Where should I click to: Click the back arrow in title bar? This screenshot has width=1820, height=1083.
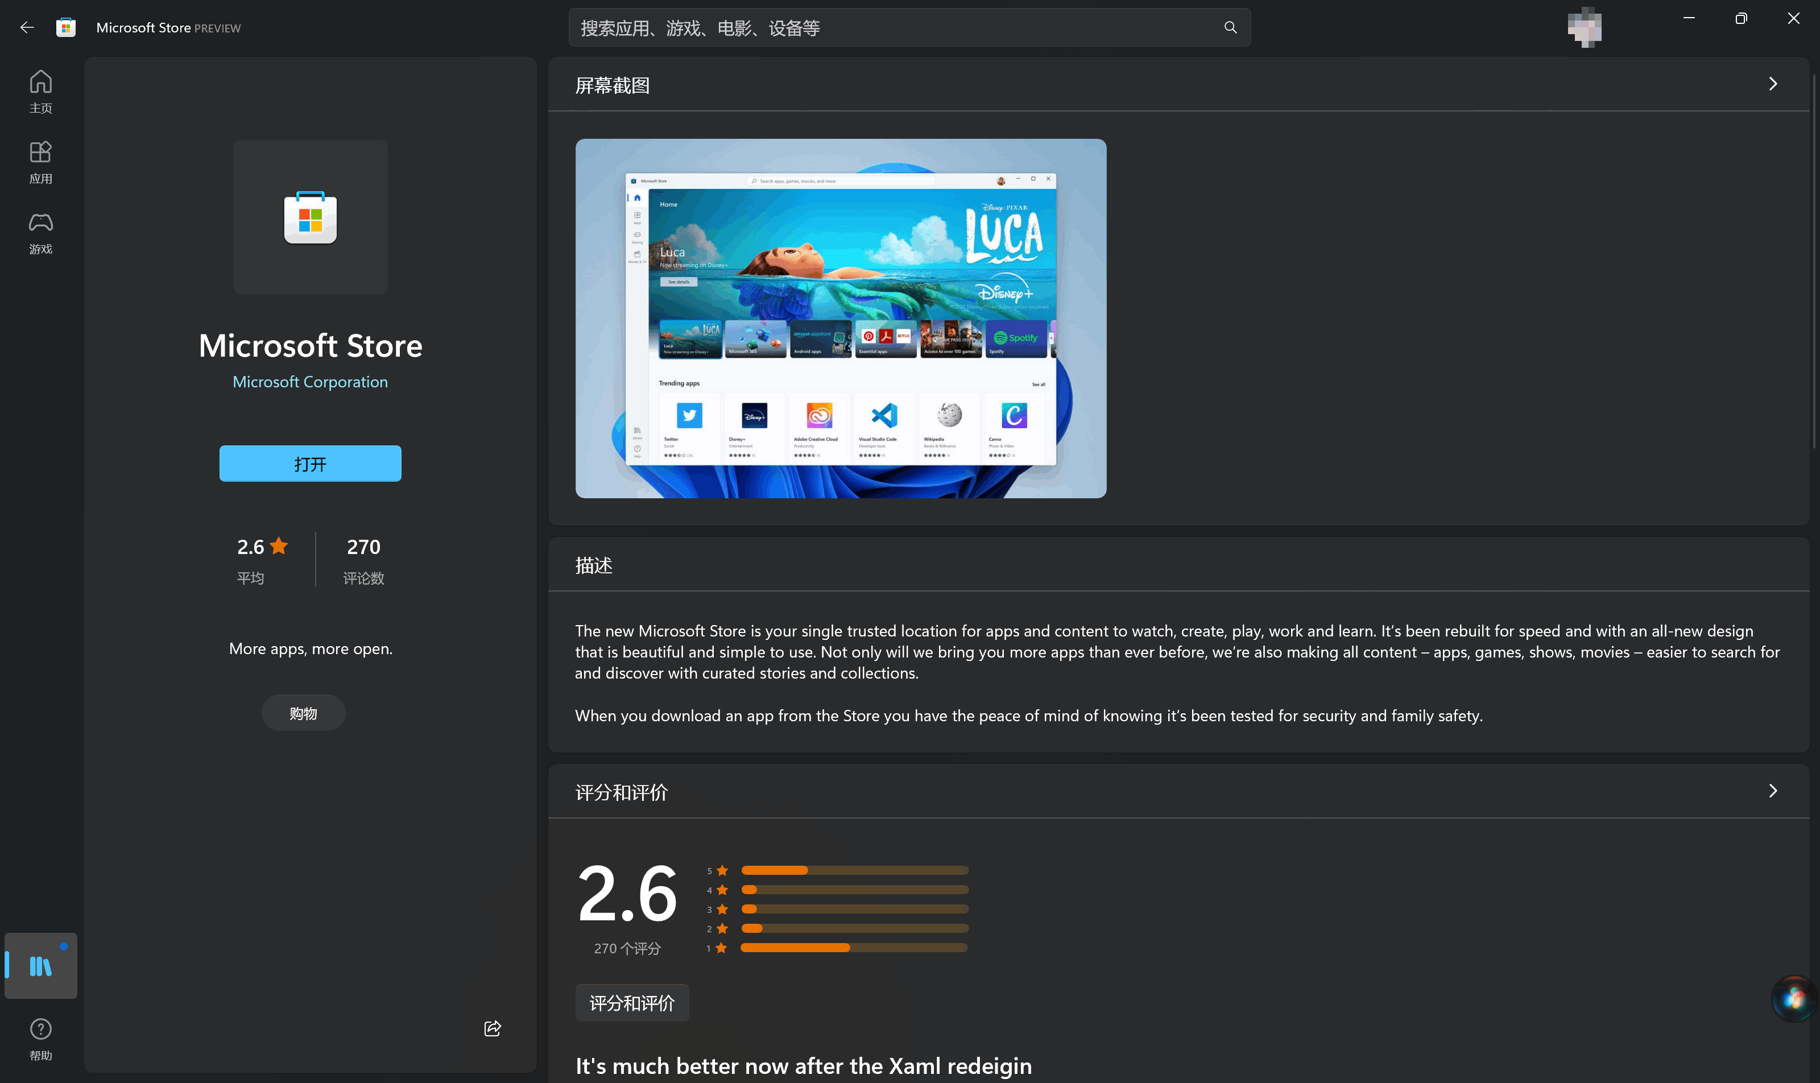coord(27,28)
